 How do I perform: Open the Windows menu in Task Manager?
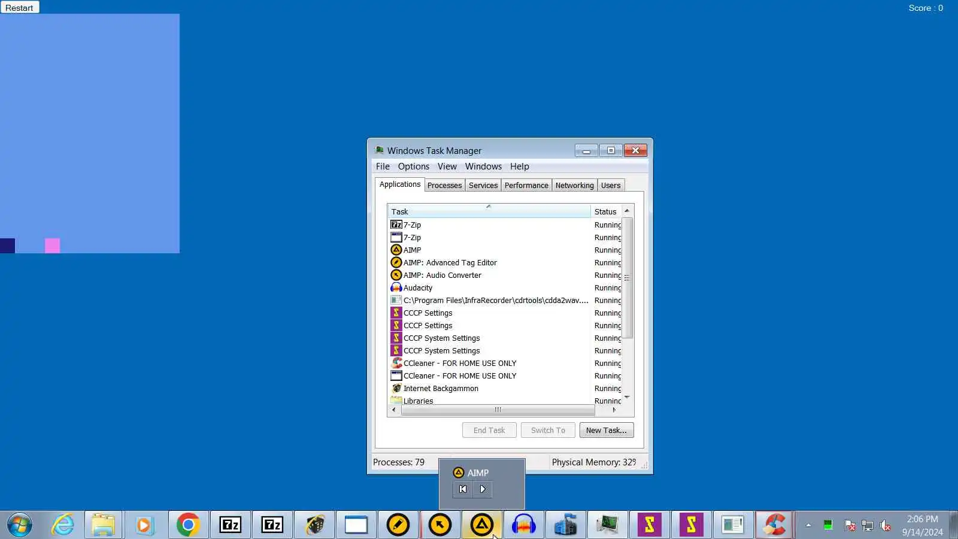coord(483,166)
